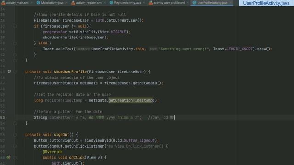Click the getMetadata() method call
294x165 pixels.
coord(147,83)
